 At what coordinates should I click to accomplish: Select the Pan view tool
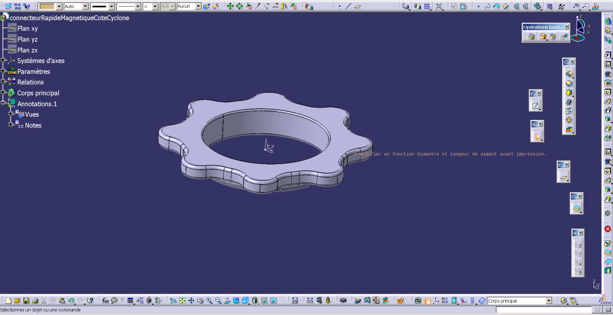click(191, 300)
